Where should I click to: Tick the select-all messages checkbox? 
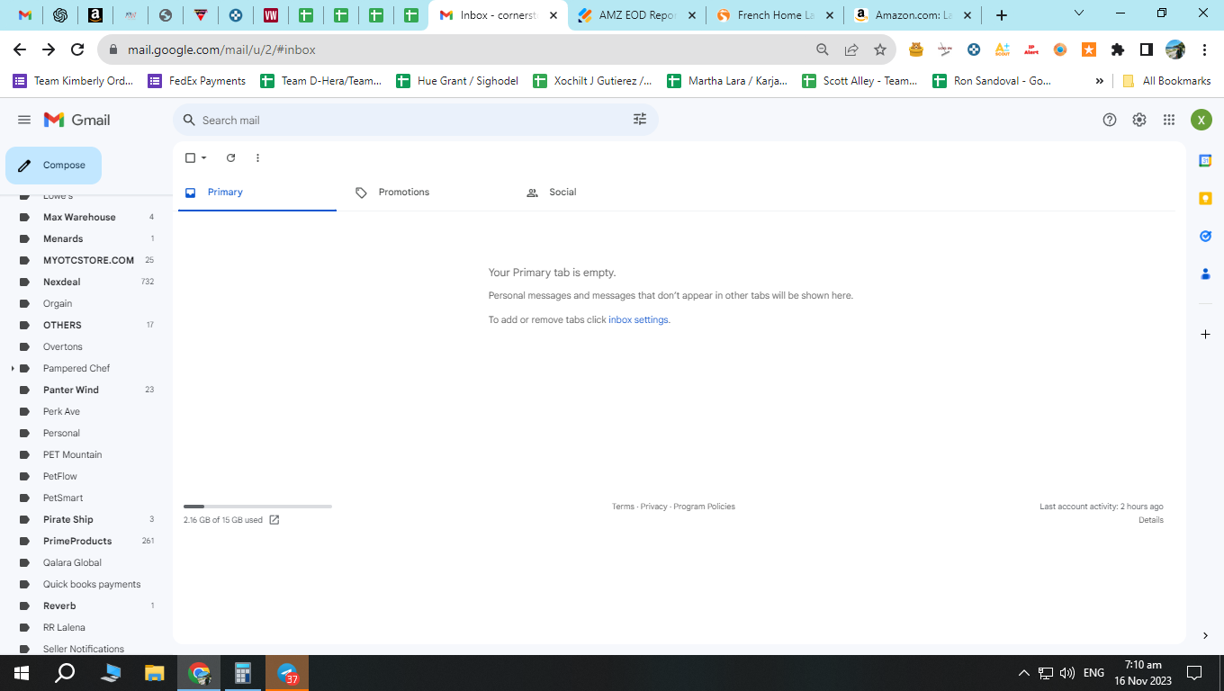(190, 157)
